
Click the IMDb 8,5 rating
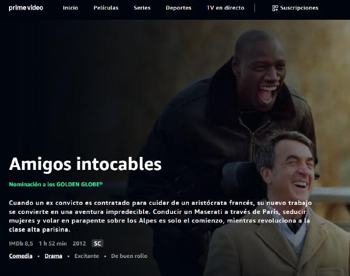tap(21, 243)
